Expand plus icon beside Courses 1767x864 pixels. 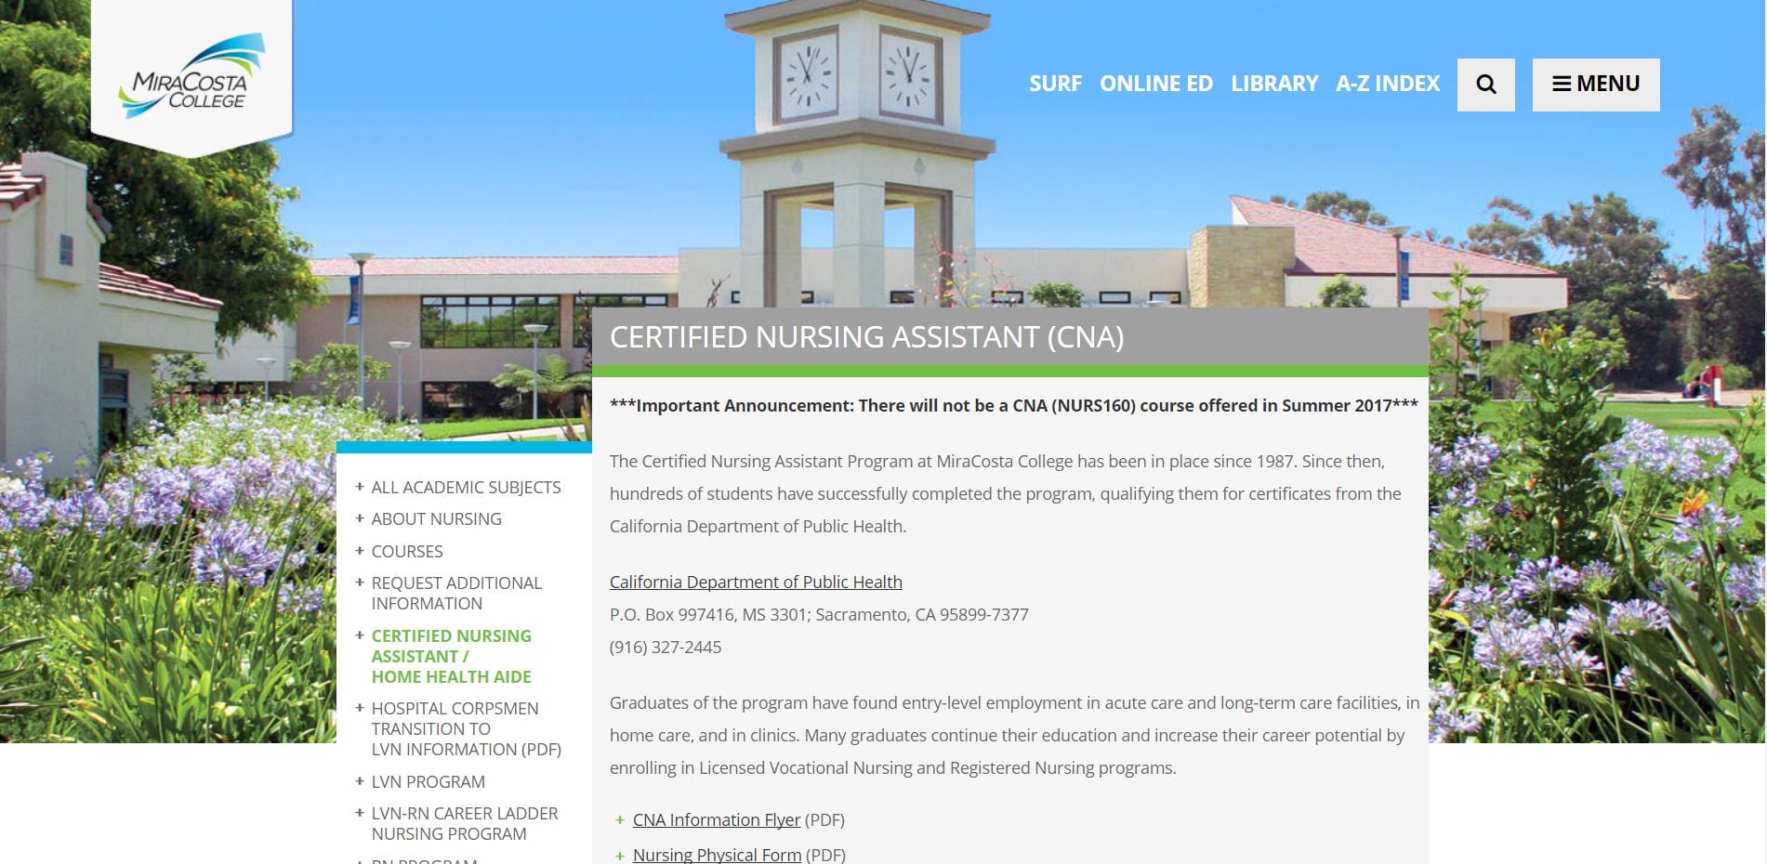click(x=360, y=551)
